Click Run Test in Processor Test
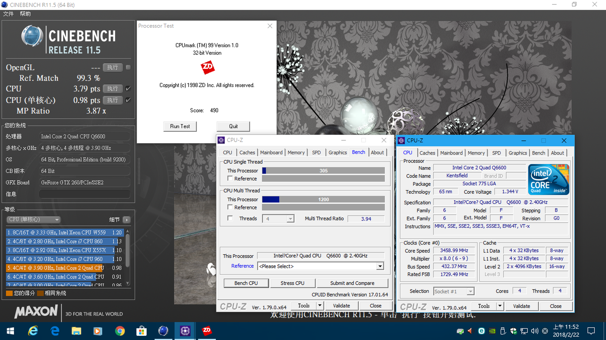 click(180, 126)
